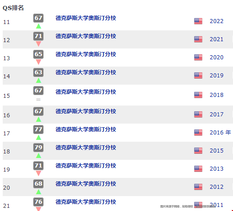Select the year 2015 text
The height and width of the screenshot is (211, 233).
click(217, 151)
